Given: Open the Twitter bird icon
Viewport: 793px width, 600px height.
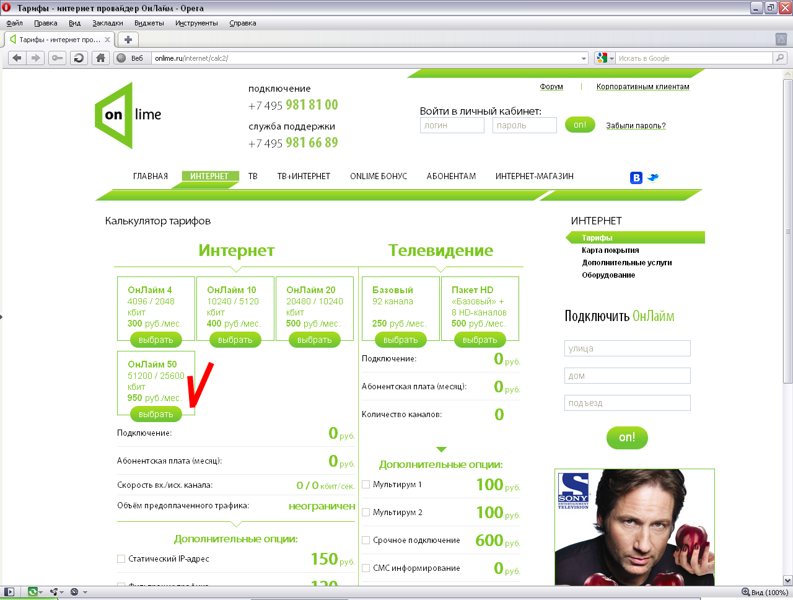Looking at the screenshot, I should tap(653, 178).
